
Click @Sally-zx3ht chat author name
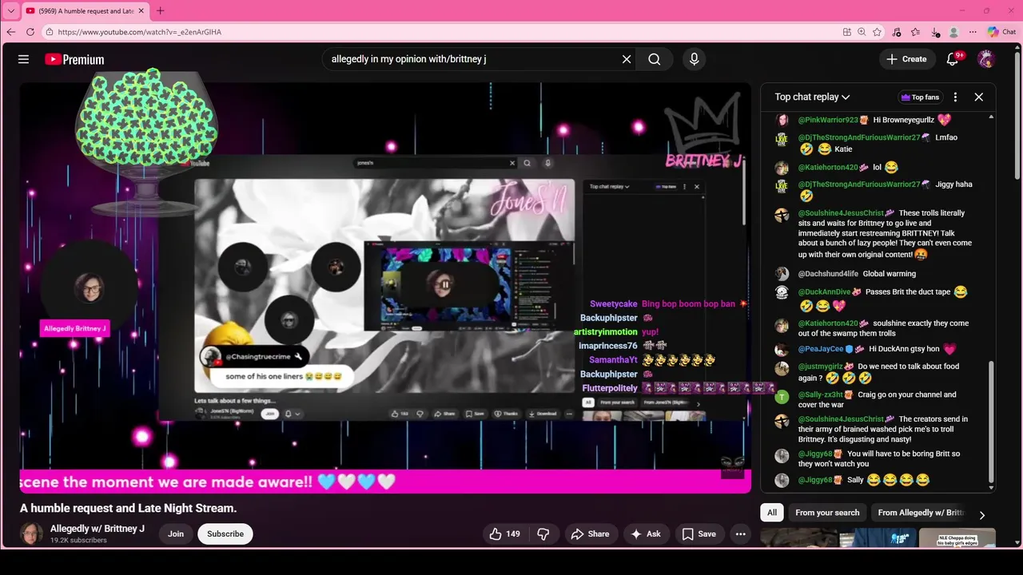pyautogui.click(x=821, y=395)
